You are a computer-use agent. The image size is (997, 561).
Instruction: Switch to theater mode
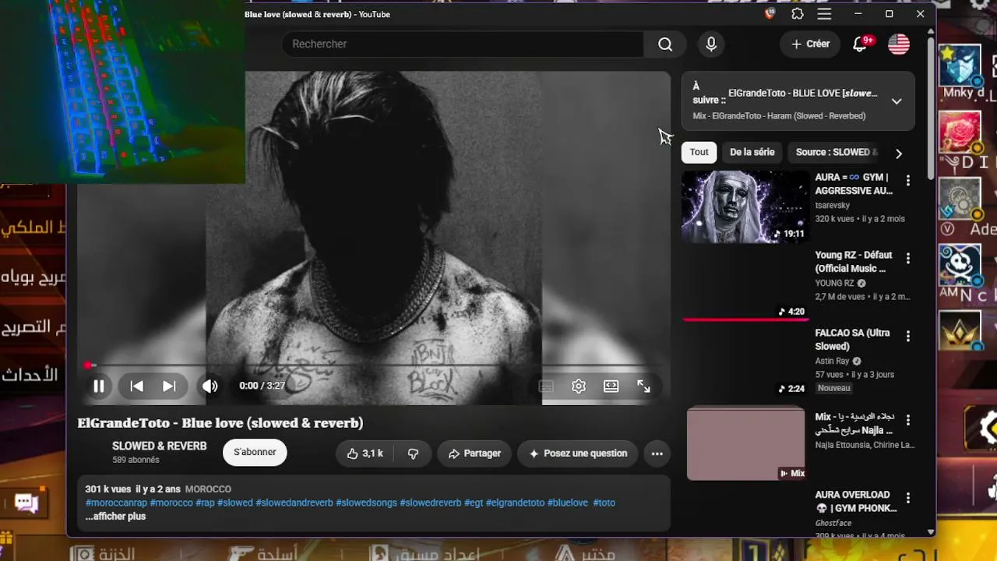pos(611,386)
